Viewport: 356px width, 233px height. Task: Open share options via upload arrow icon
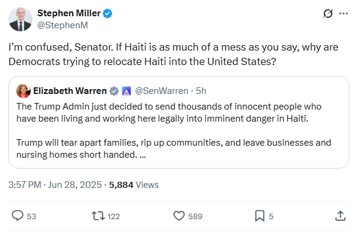click(x=340, y=216)
